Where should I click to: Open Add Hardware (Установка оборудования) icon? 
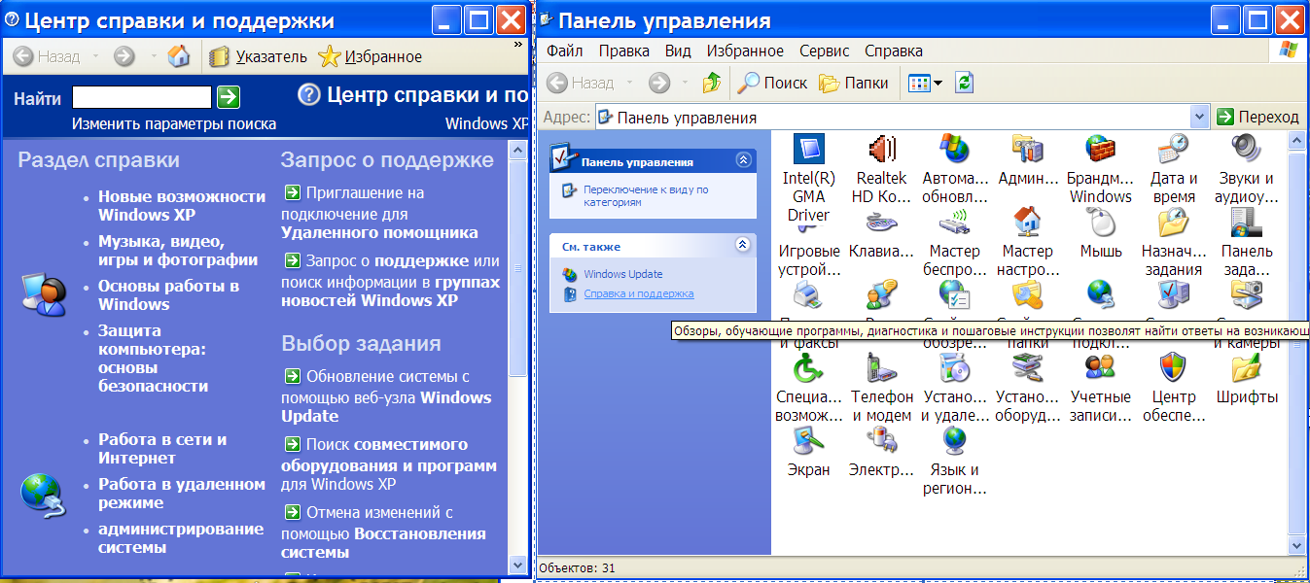pyautogui.click(x=1028, y=368)
